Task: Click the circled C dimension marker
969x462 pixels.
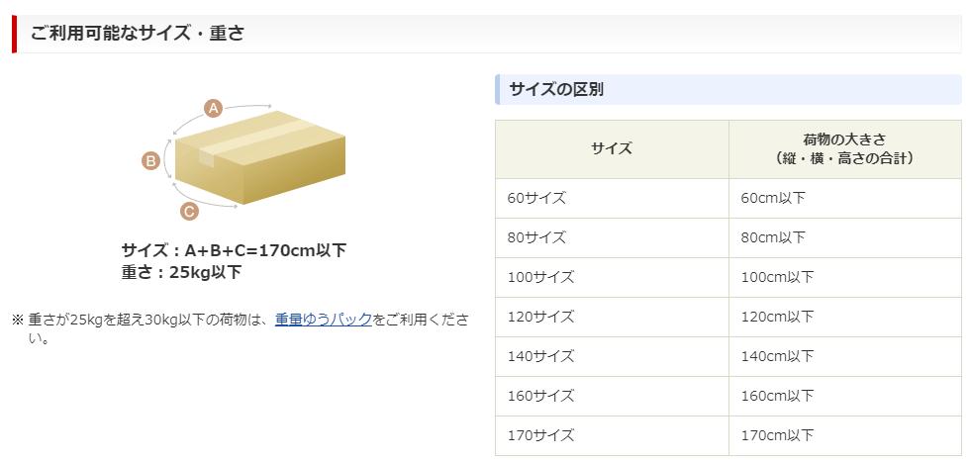Action: [189, 211]
